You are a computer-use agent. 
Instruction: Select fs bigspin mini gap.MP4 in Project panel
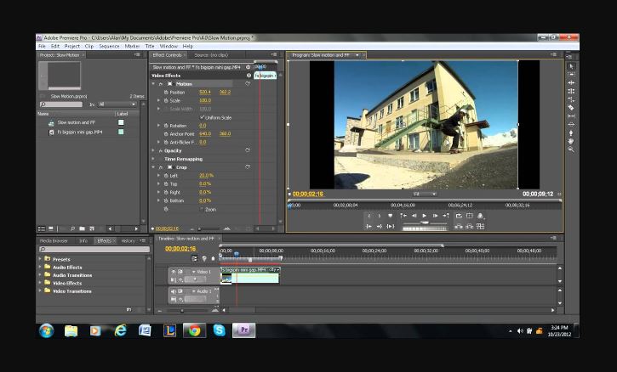(80, 132)
